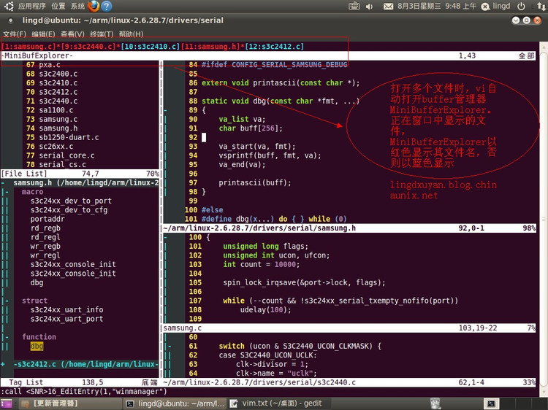Click the workspace switcher icon at bottom right
548x410 pixels.
point(491,403)
